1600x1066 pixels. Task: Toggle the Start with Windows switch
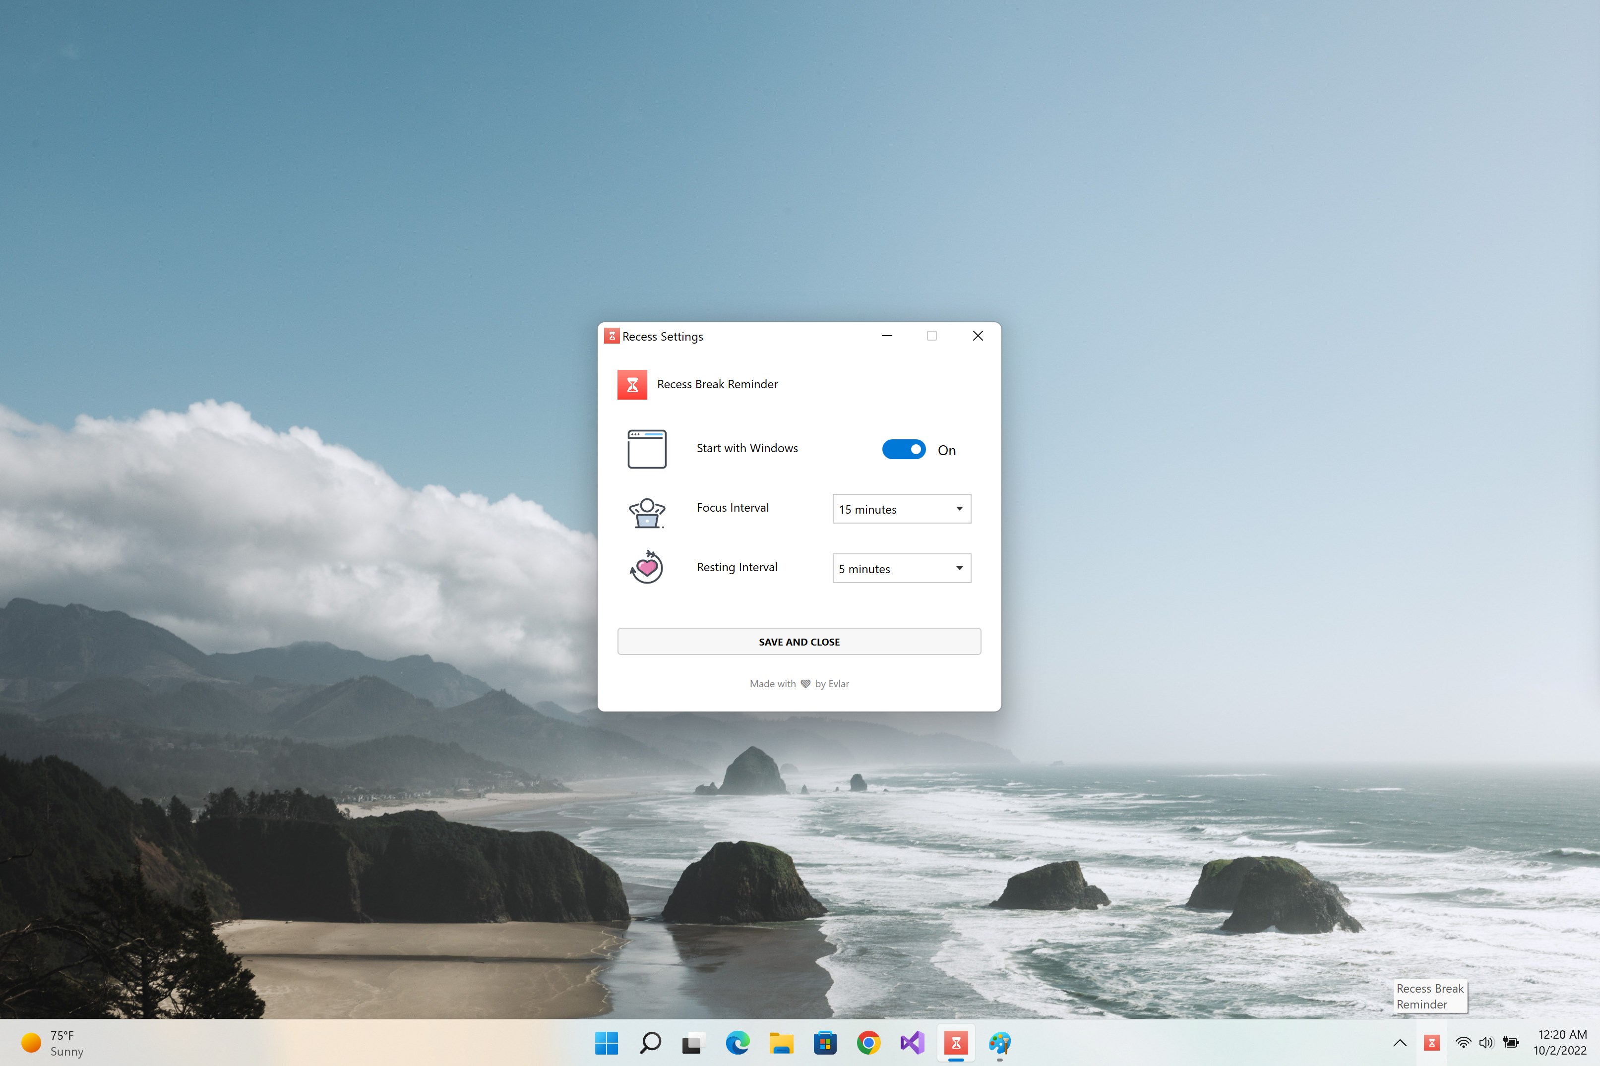click(903, 449)
